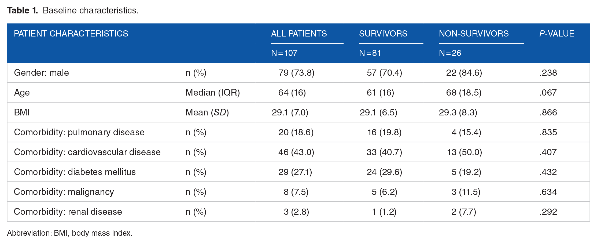Select the Comorbidity: diabetes mellitus label
The width and height of the screenshot is (597, 244).
[x=75, y=172]
